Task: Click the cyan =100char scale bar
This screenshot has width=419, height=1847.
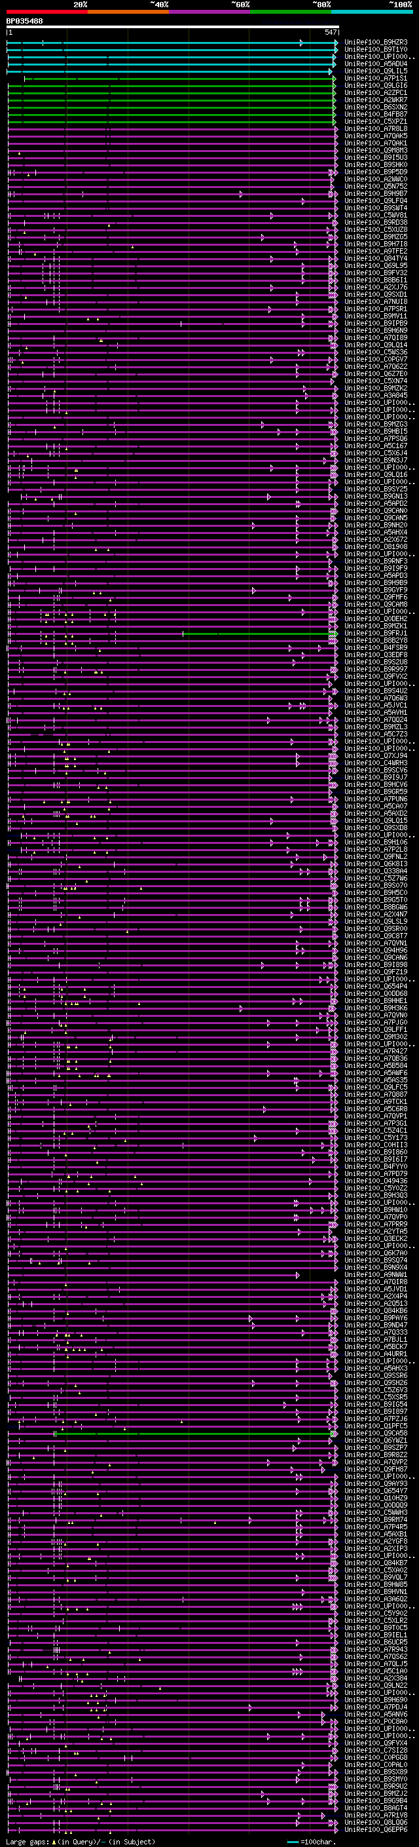Action: click(292, 1842)
